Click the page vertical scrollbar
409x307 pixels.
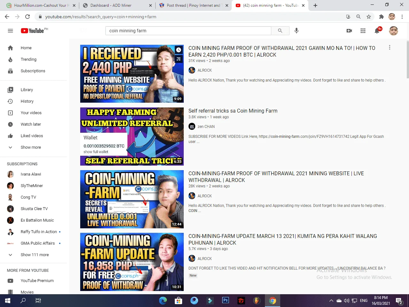(x=407, y=59)
